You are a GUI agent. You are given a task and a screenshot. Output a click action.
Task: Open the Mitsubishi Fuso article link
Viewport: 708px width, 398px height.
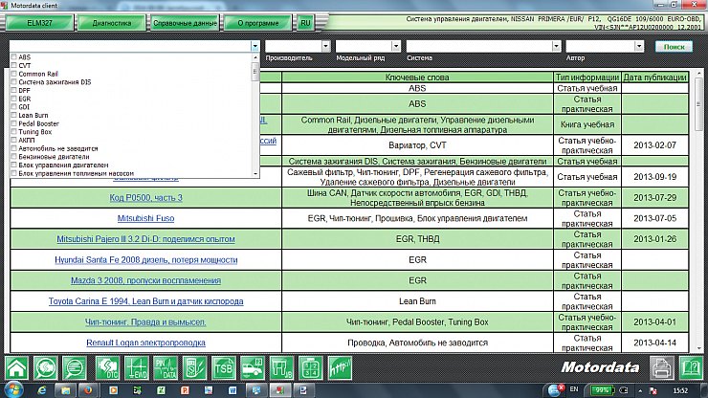[145, 218]
